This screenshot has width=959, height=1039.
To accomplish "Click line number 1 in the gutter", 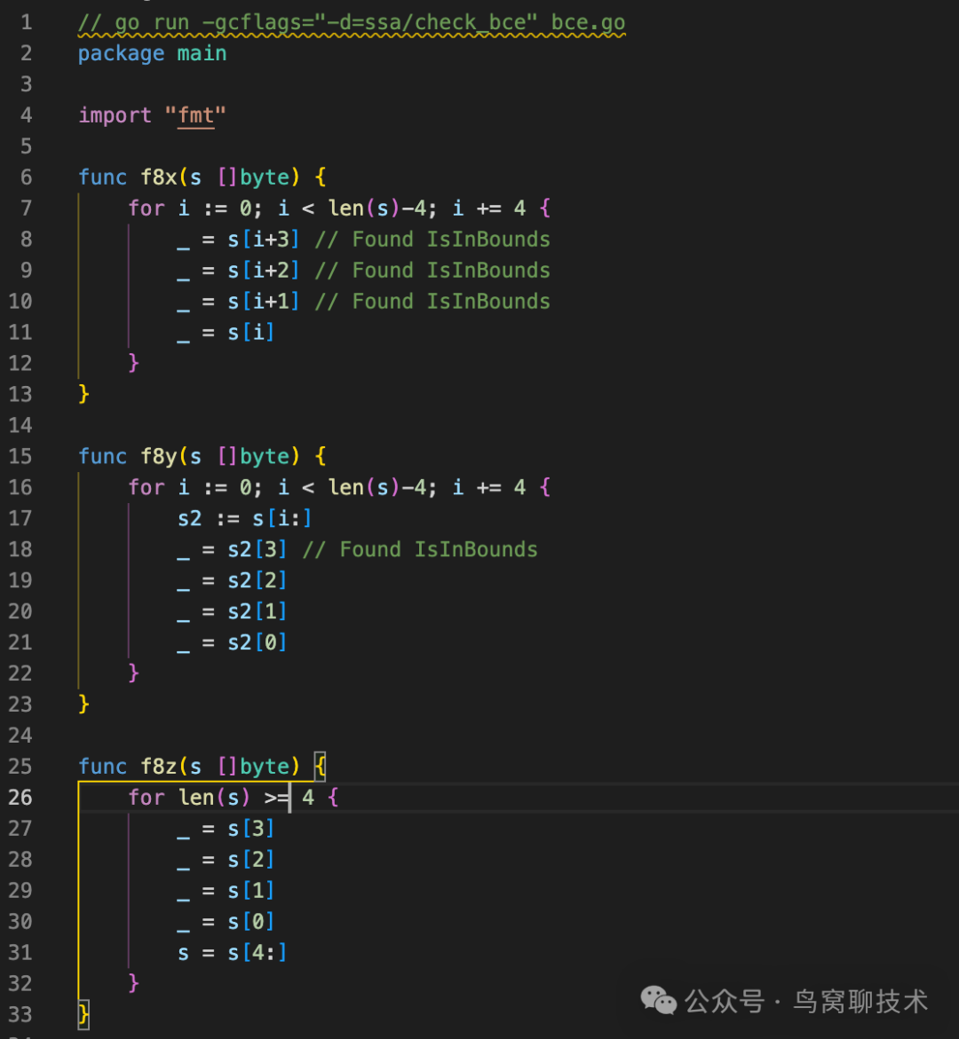I will pyautogui.click(x=27, y=22).
